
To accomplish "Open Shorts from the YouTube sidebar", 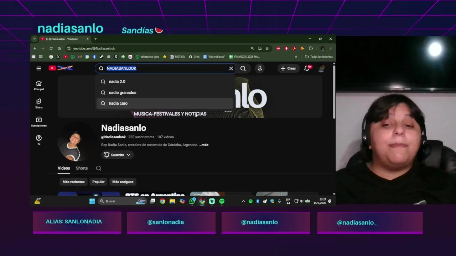I will 39,103.
